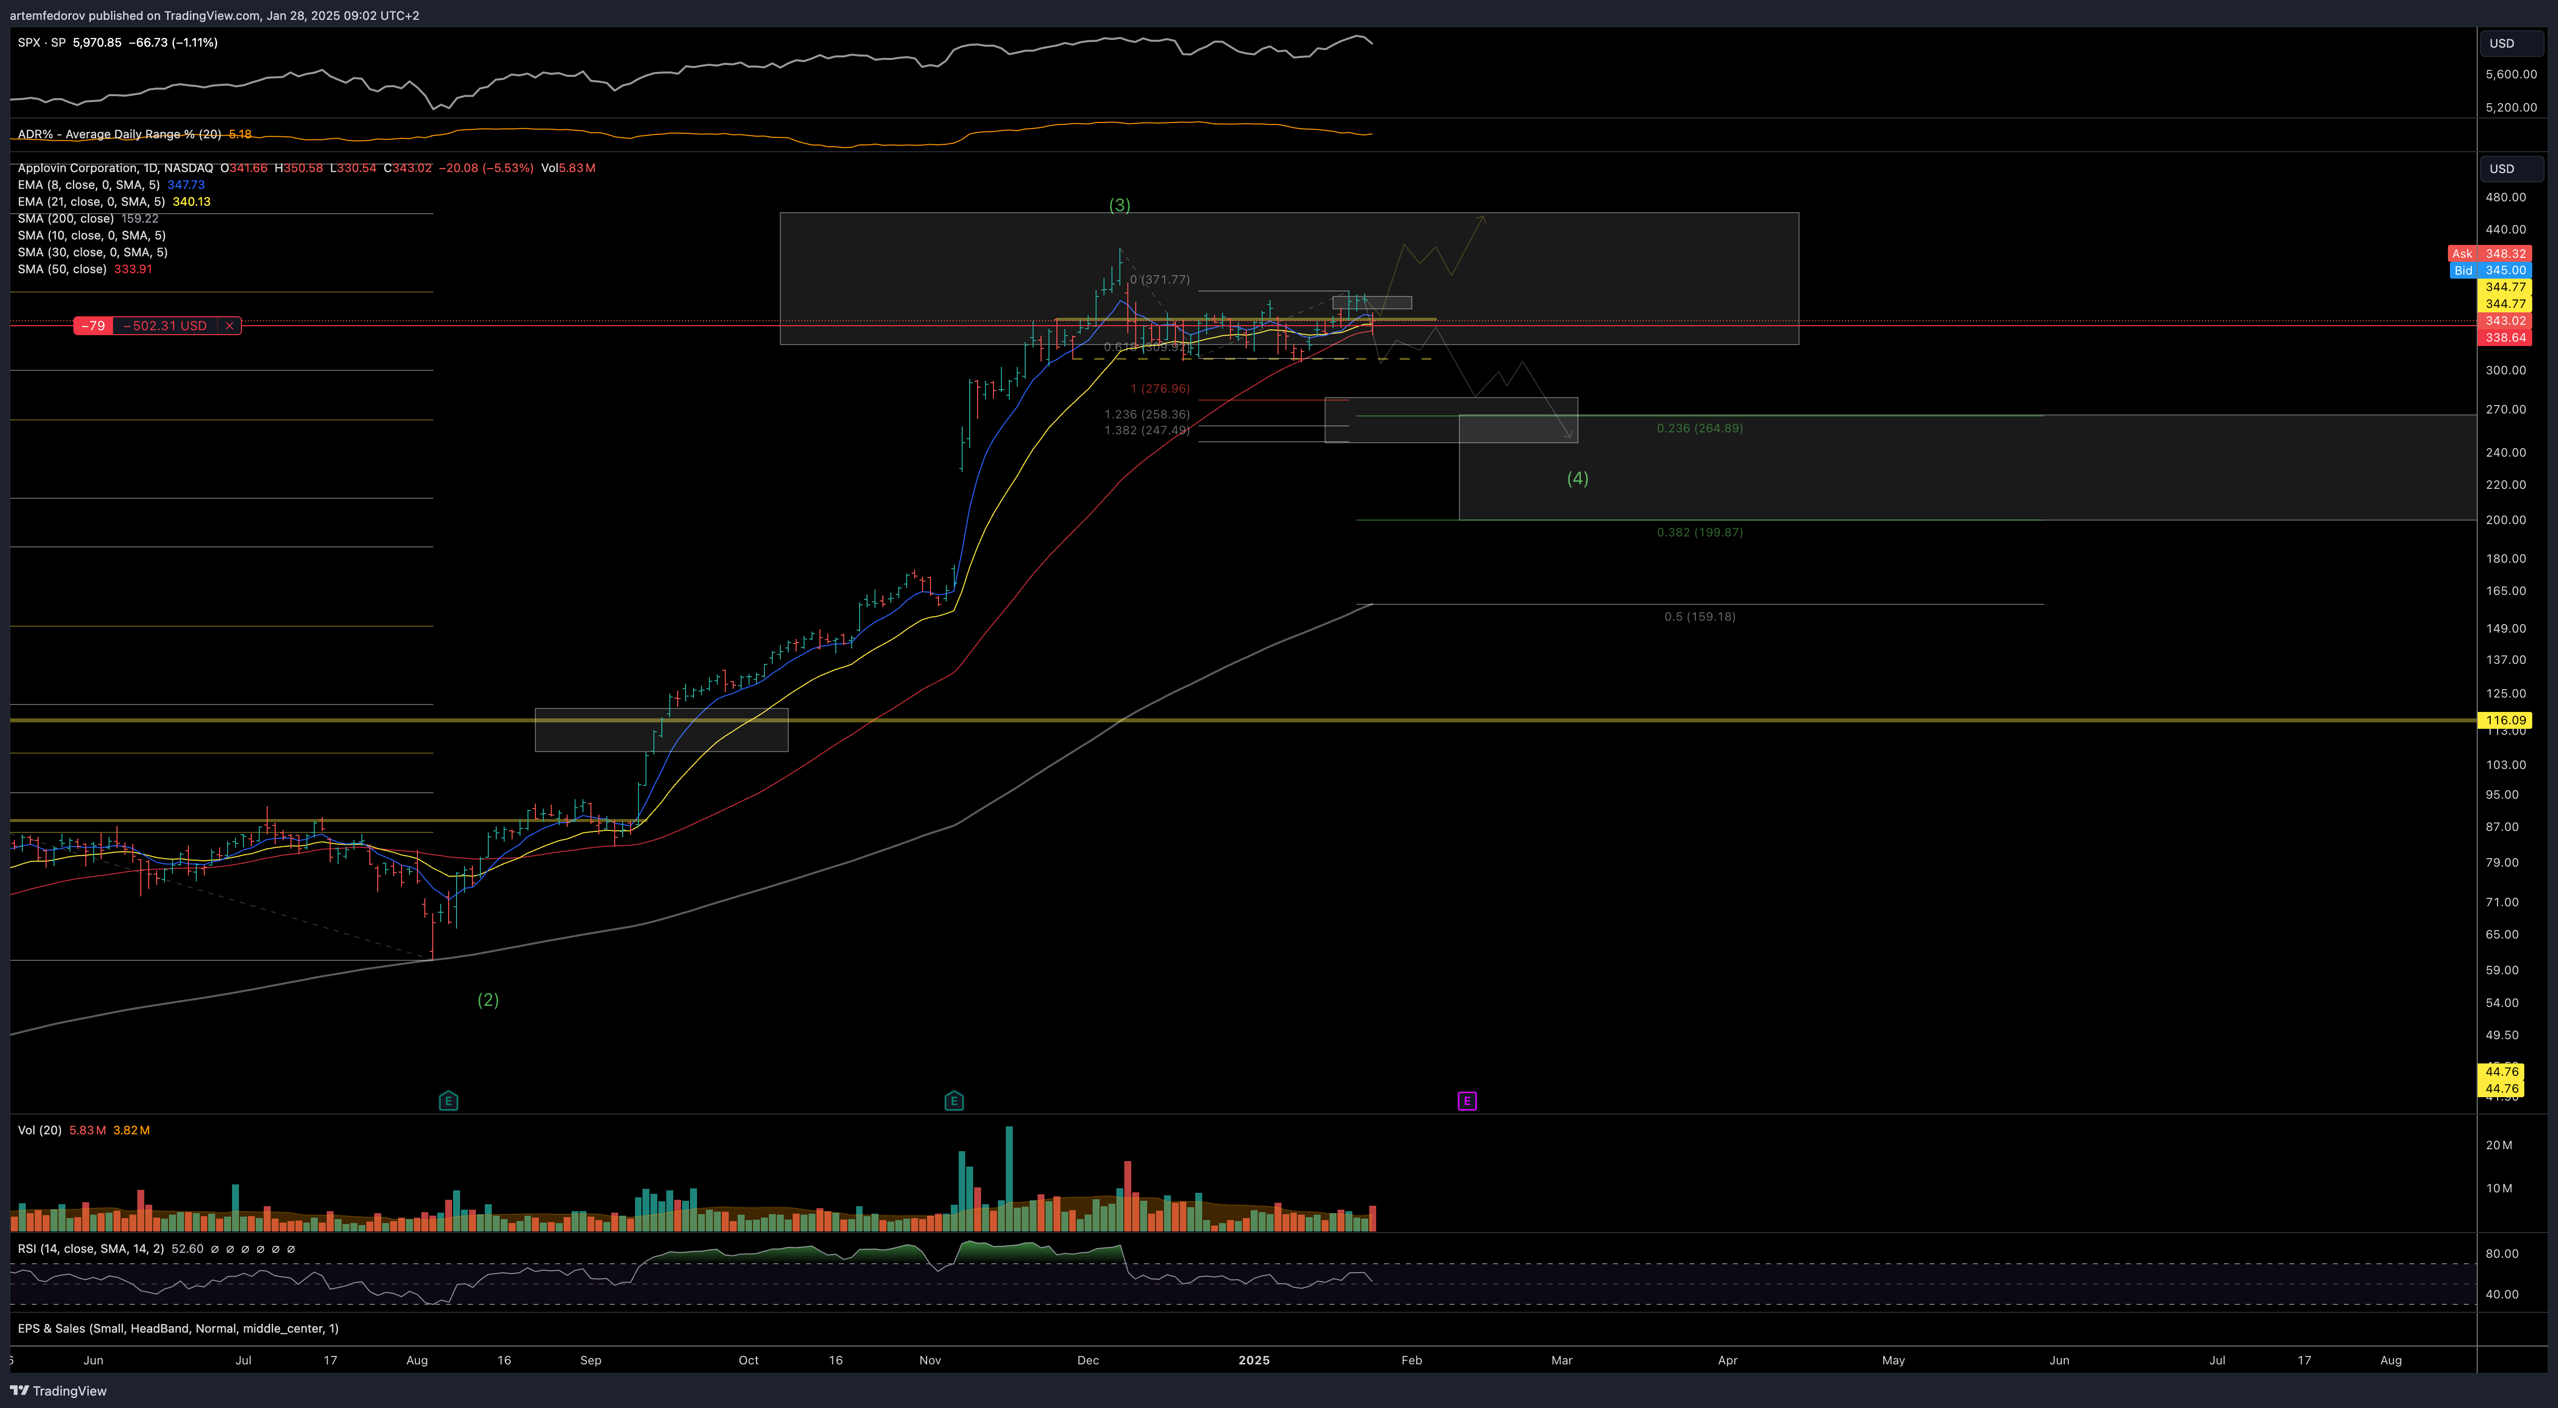Click the 20 M volume axis label
Image resolution: width=2558 pixels, height=1408 pixels.
coord(2500,1145)
